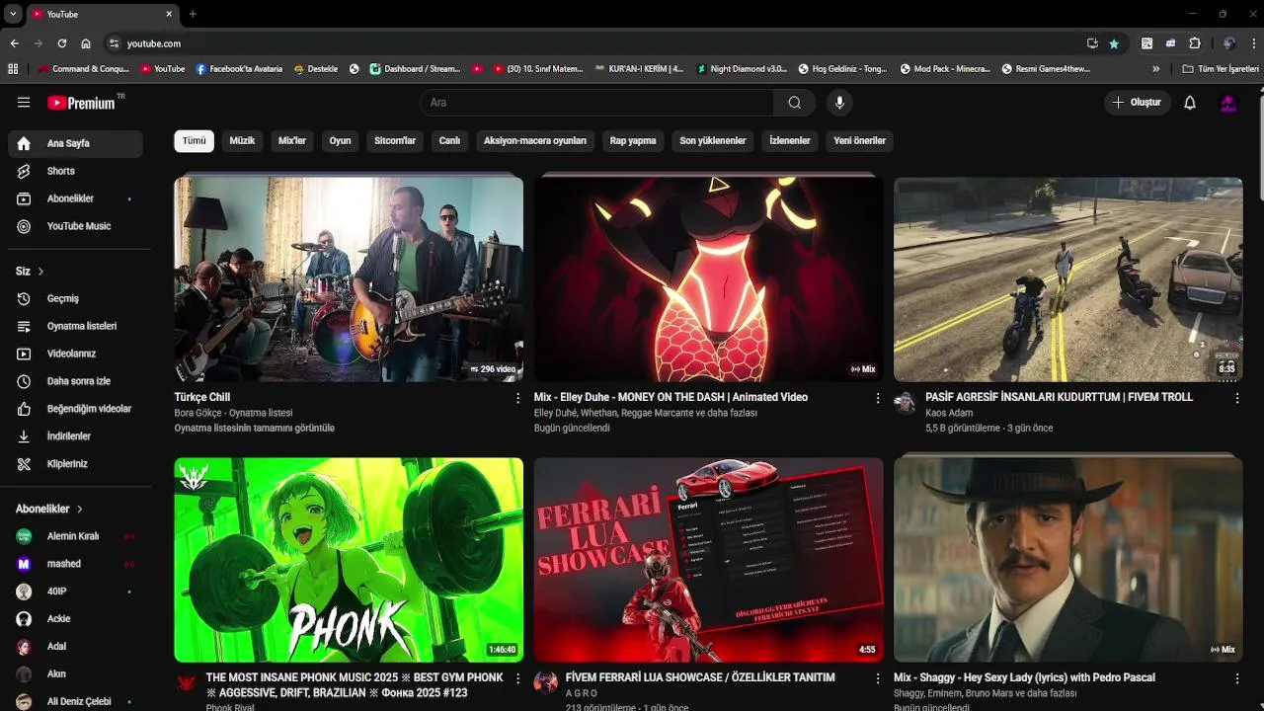1264x711 pixels.
Task: Open Oynatma listeleri in sidebar
Action: (x=75, y=326)
